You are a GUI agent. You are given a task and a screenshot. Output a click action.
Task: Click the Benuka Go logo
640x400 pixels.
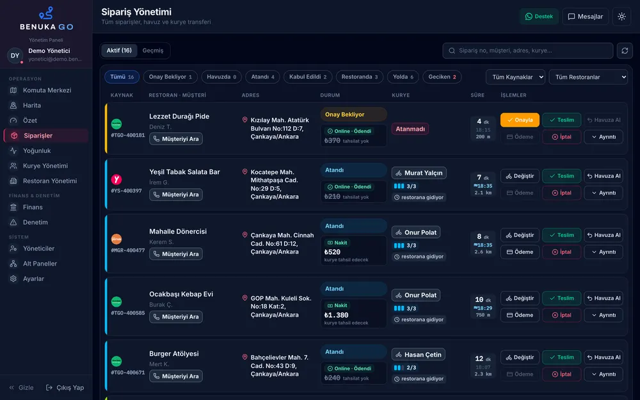[x=46, y=19]
